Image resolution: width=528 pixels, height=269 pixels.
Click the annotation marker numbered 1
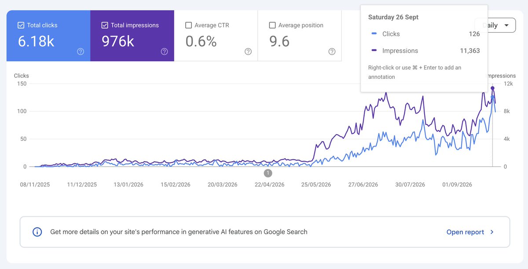click(x=268, y=173)
